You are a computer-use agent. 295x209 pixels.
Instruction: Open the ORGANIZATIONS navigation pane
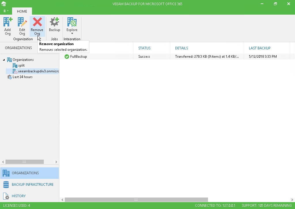pos(30,173)
